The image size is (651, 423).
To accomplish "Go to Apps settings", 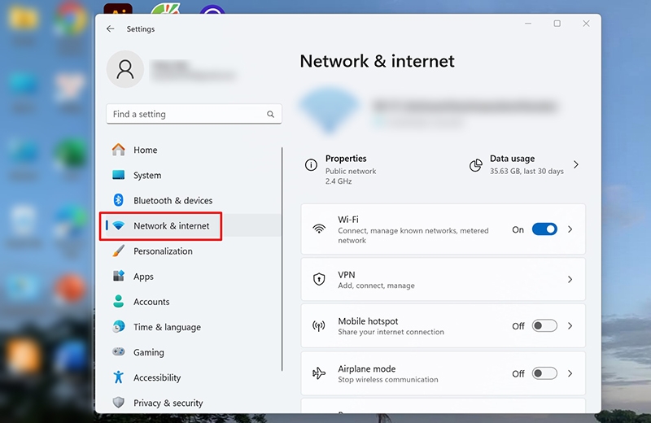I will click(x=194, y=277).
